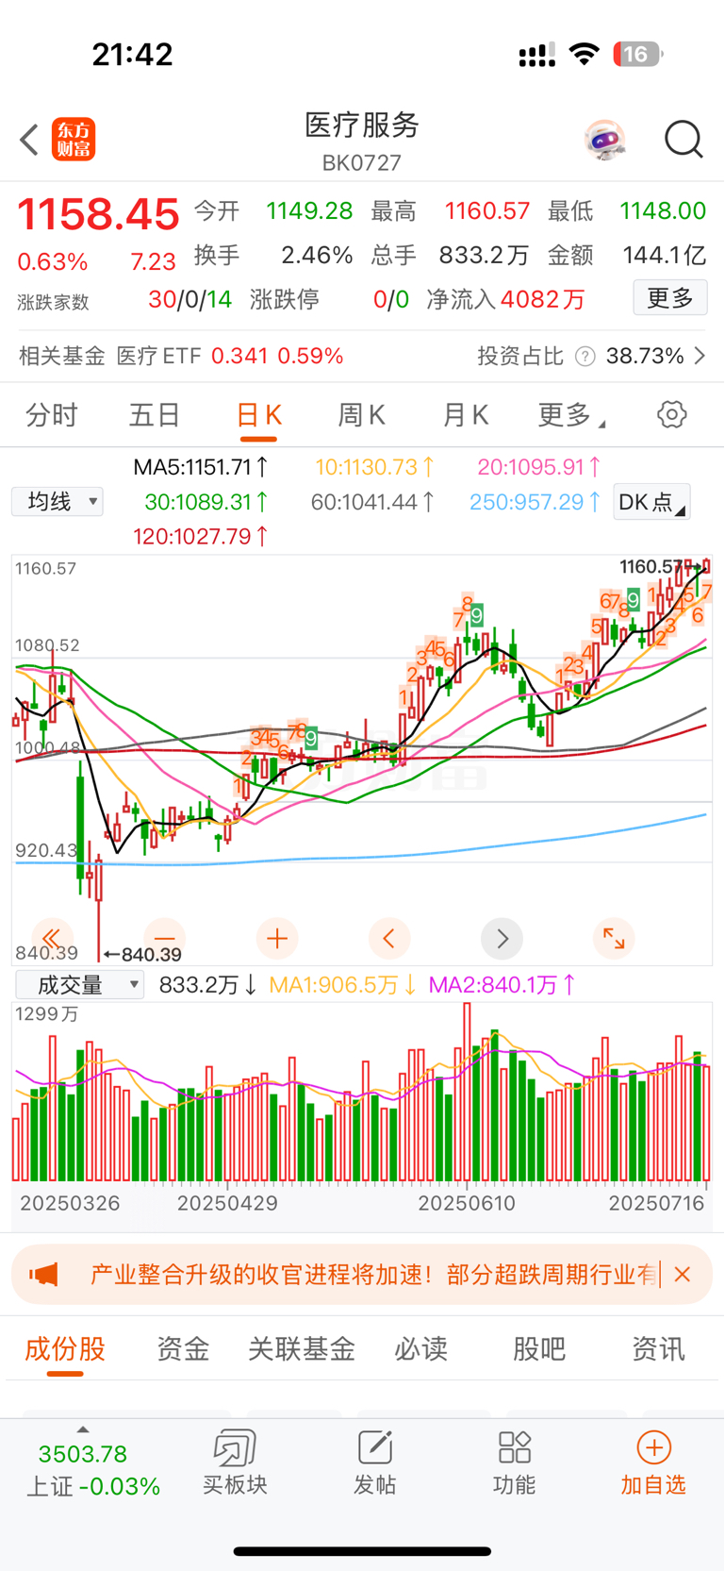
Task: Open the 成份股 tab
Action: (65, 1349)
